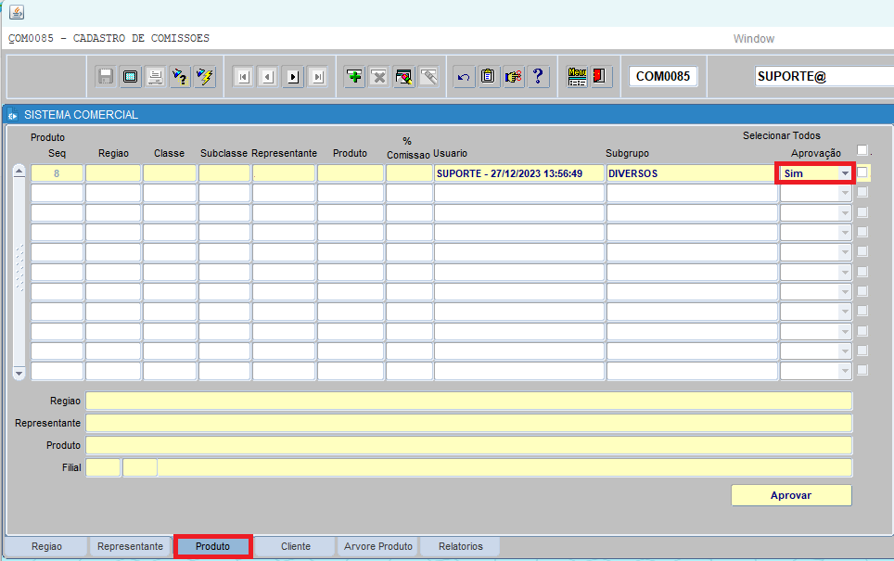Switch to the Relatorios tab

461,546
